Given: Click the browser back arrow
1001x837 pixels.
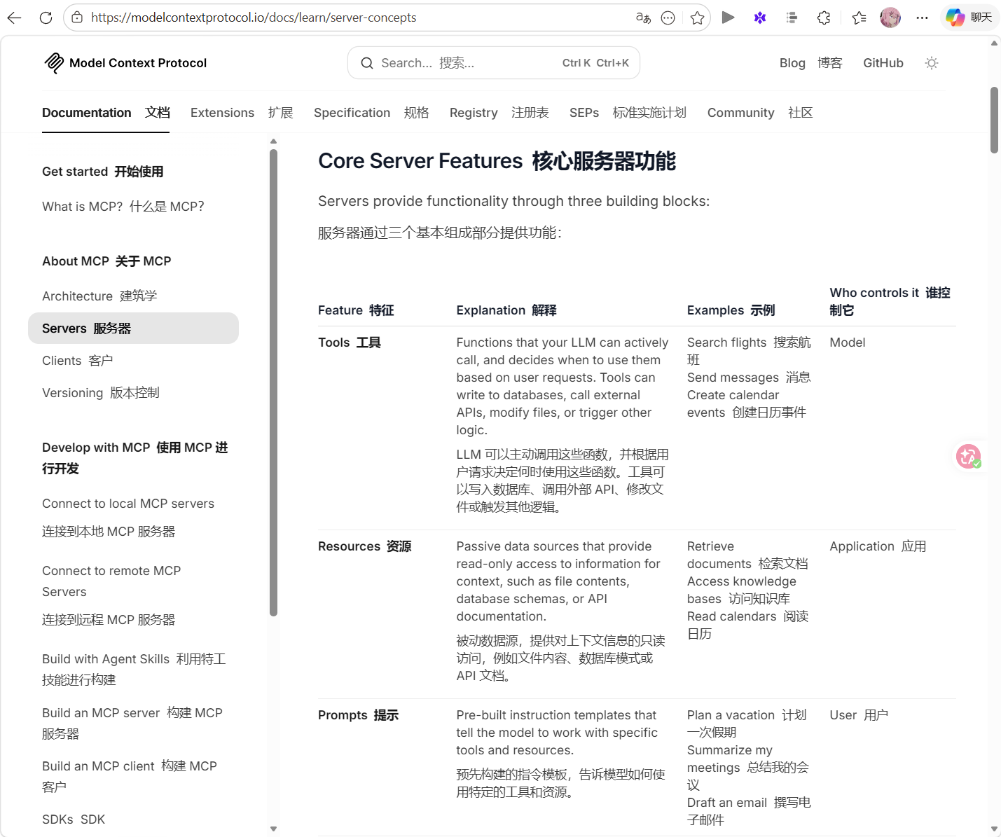Looking at the screenshot, I should (14, 18).
